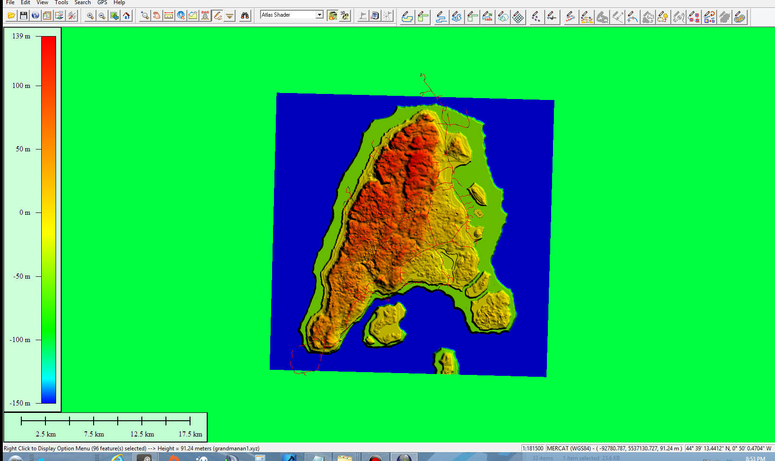Viewport: 775px width, 461px height.
Task: Expand the Atlas Shader dropdown
Action: click(319, 15)
